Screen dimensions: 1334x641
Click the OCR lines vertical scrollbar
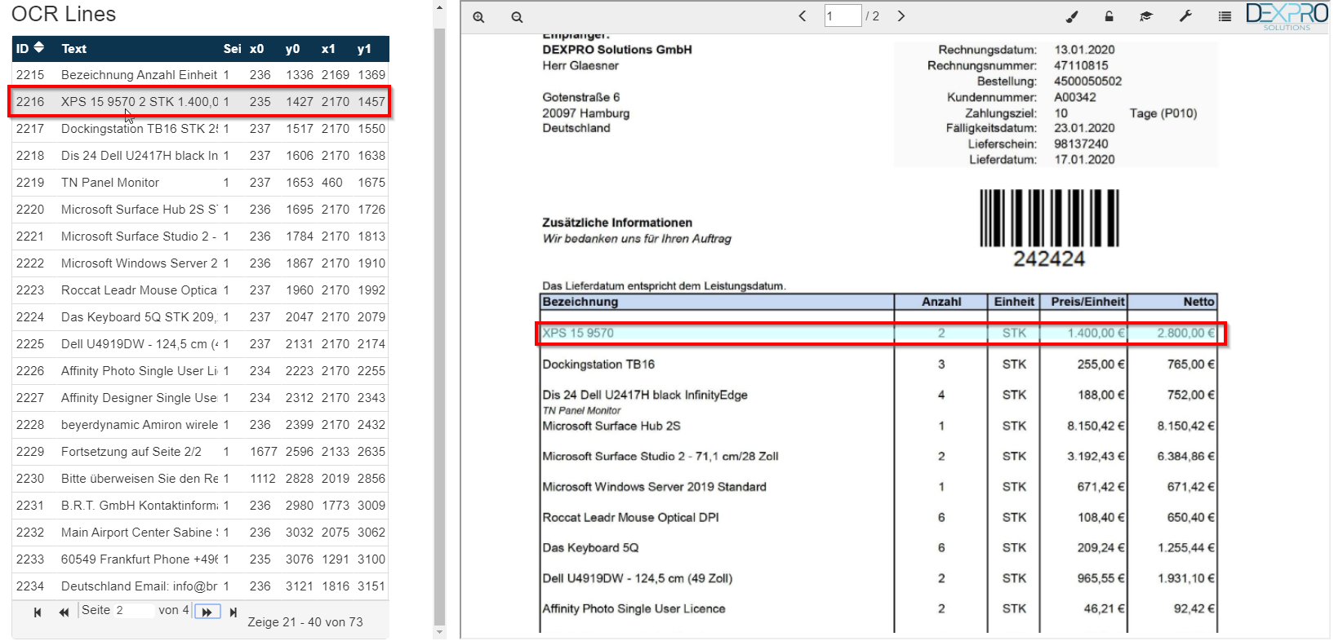tap(439, 326)
